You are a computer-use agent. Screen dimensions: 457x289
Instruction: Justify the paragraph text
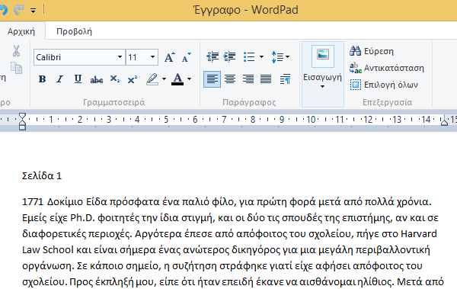[x=266, y=79]
